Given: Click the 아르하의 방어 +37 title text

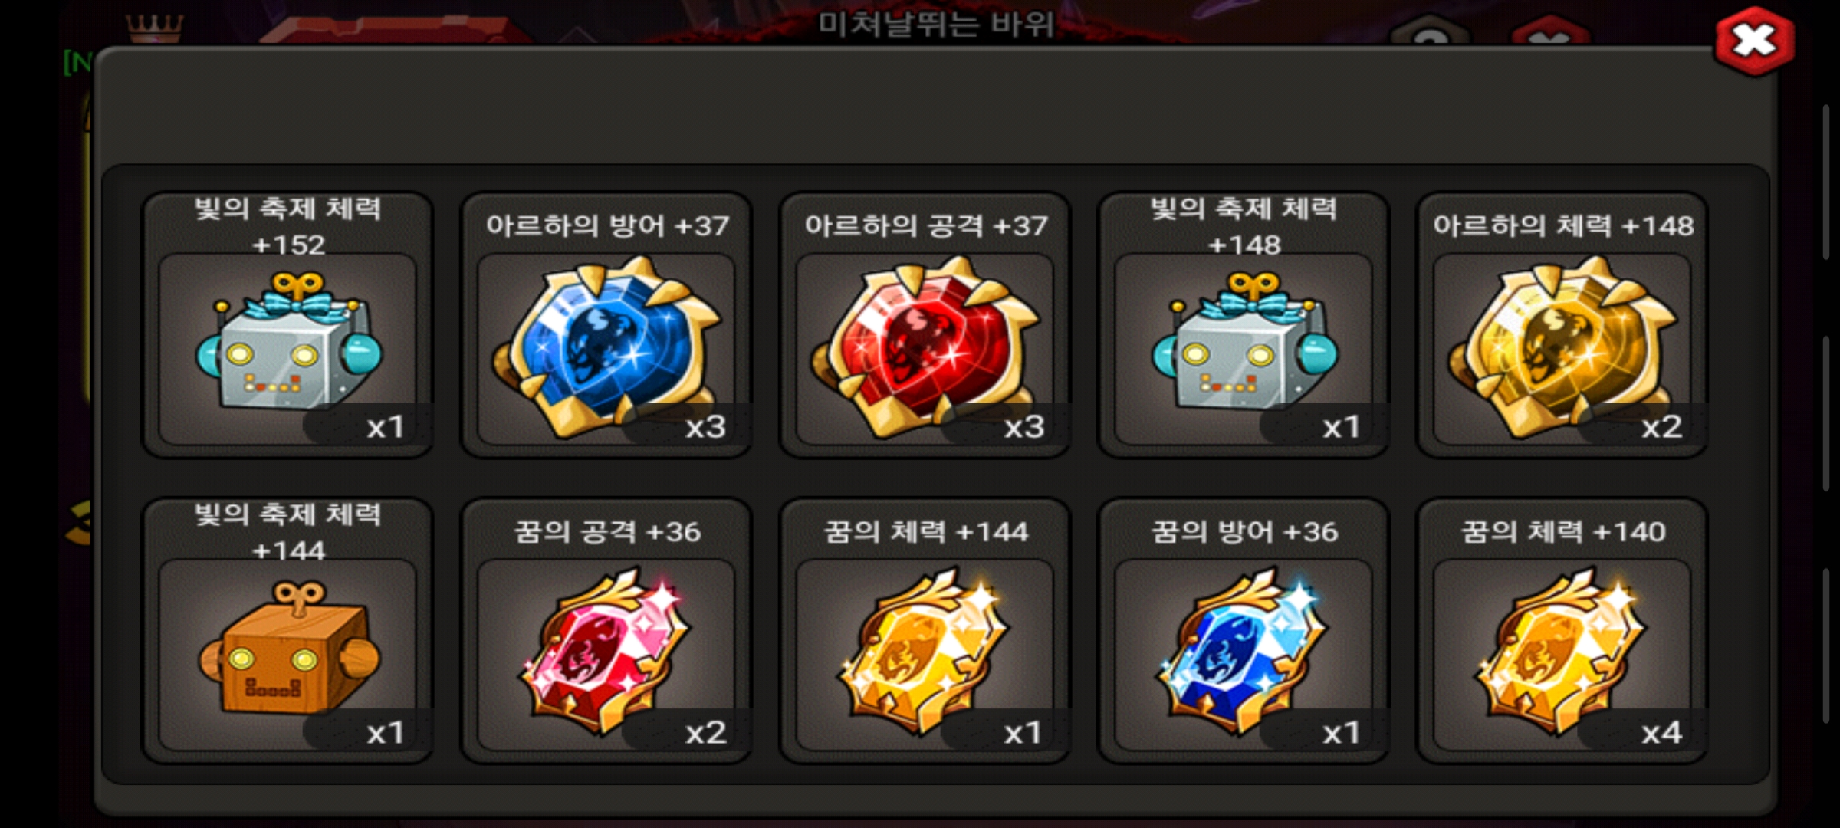Looking at the screenshot, I should coord(607,225).
